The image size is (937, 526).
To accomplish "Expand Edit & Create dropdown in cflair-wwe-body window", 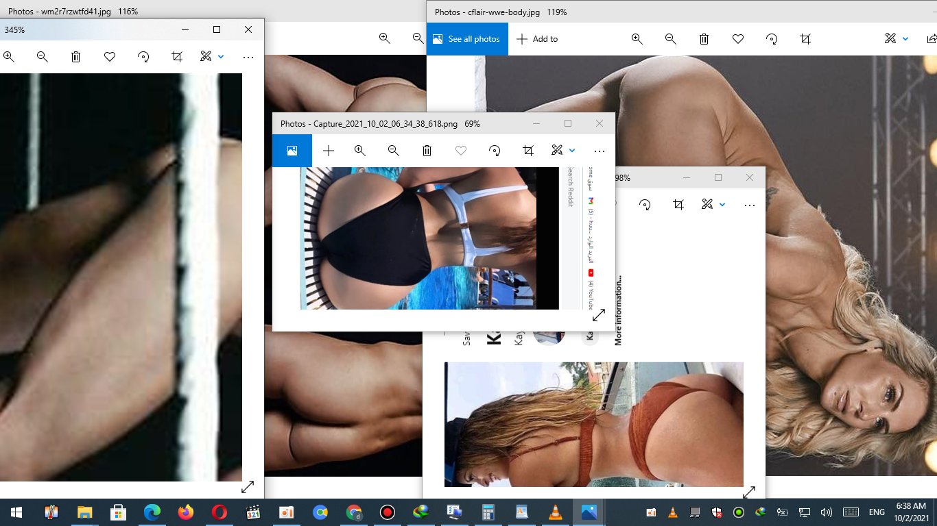I will pos(905,39).
